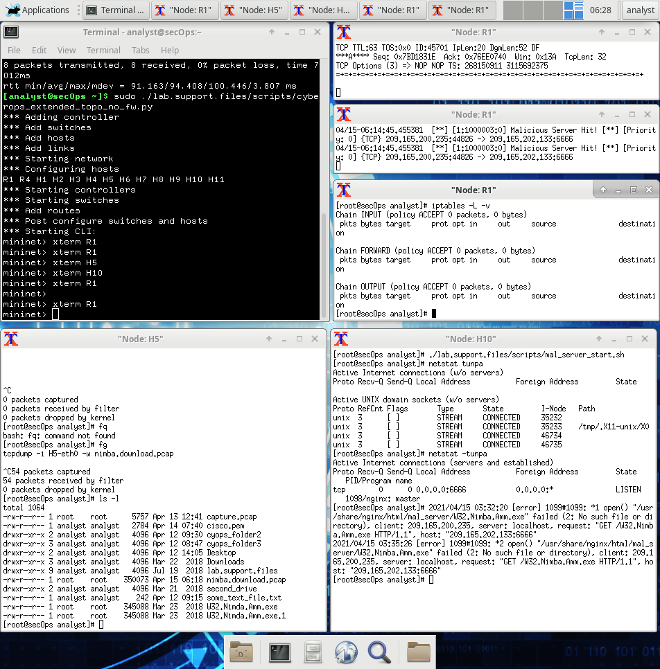Open the rightmost folder icon in the dock
Screen dimensions: 660x669
pos(419,652)
